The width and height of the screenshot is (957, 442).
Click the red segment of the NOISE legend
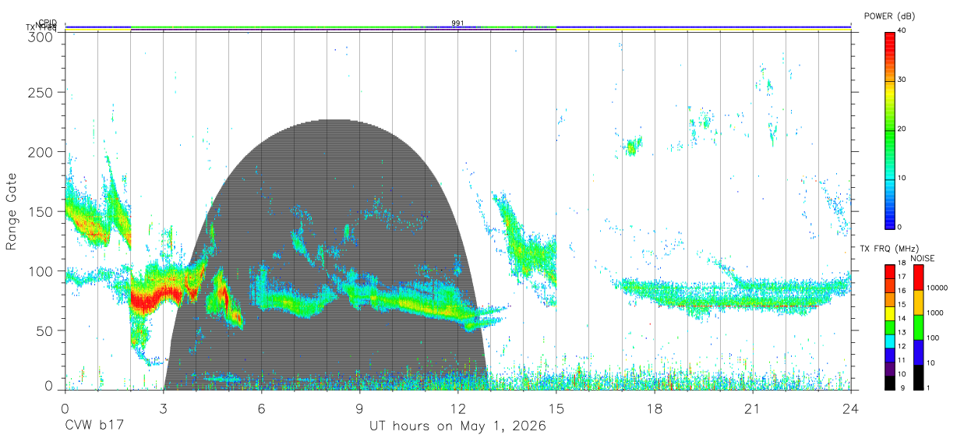point(918,278)
